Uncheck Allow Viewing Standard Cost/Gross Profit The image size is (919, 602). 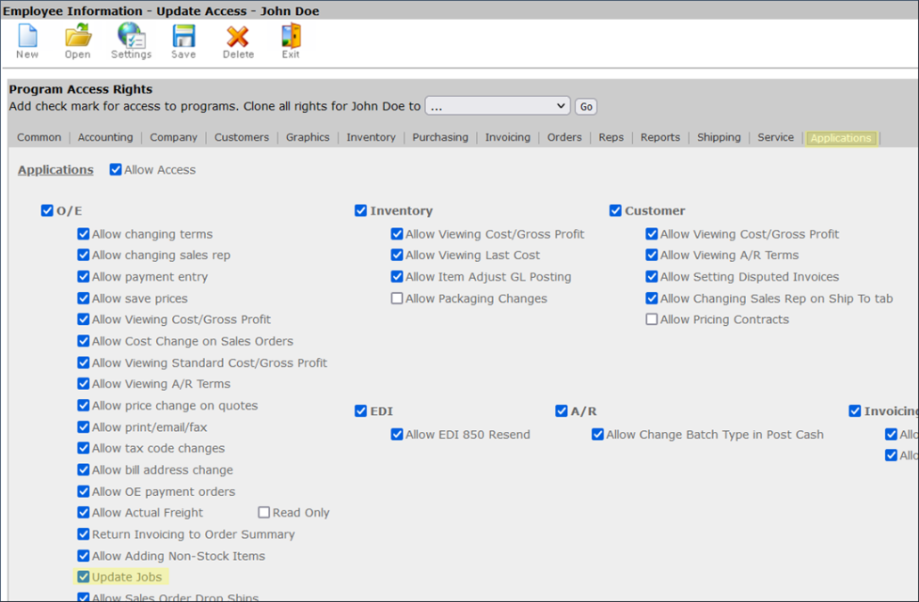pos(83,362)
